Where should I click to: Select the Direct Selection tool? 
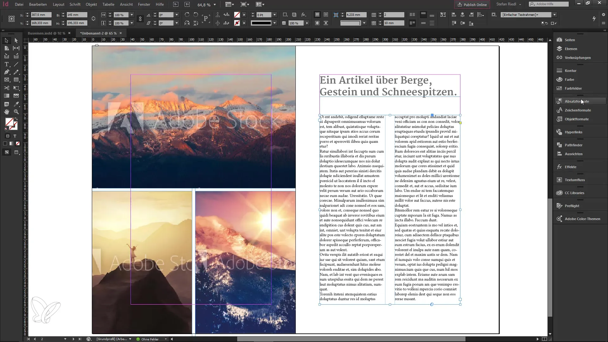(x=16, y=41)
